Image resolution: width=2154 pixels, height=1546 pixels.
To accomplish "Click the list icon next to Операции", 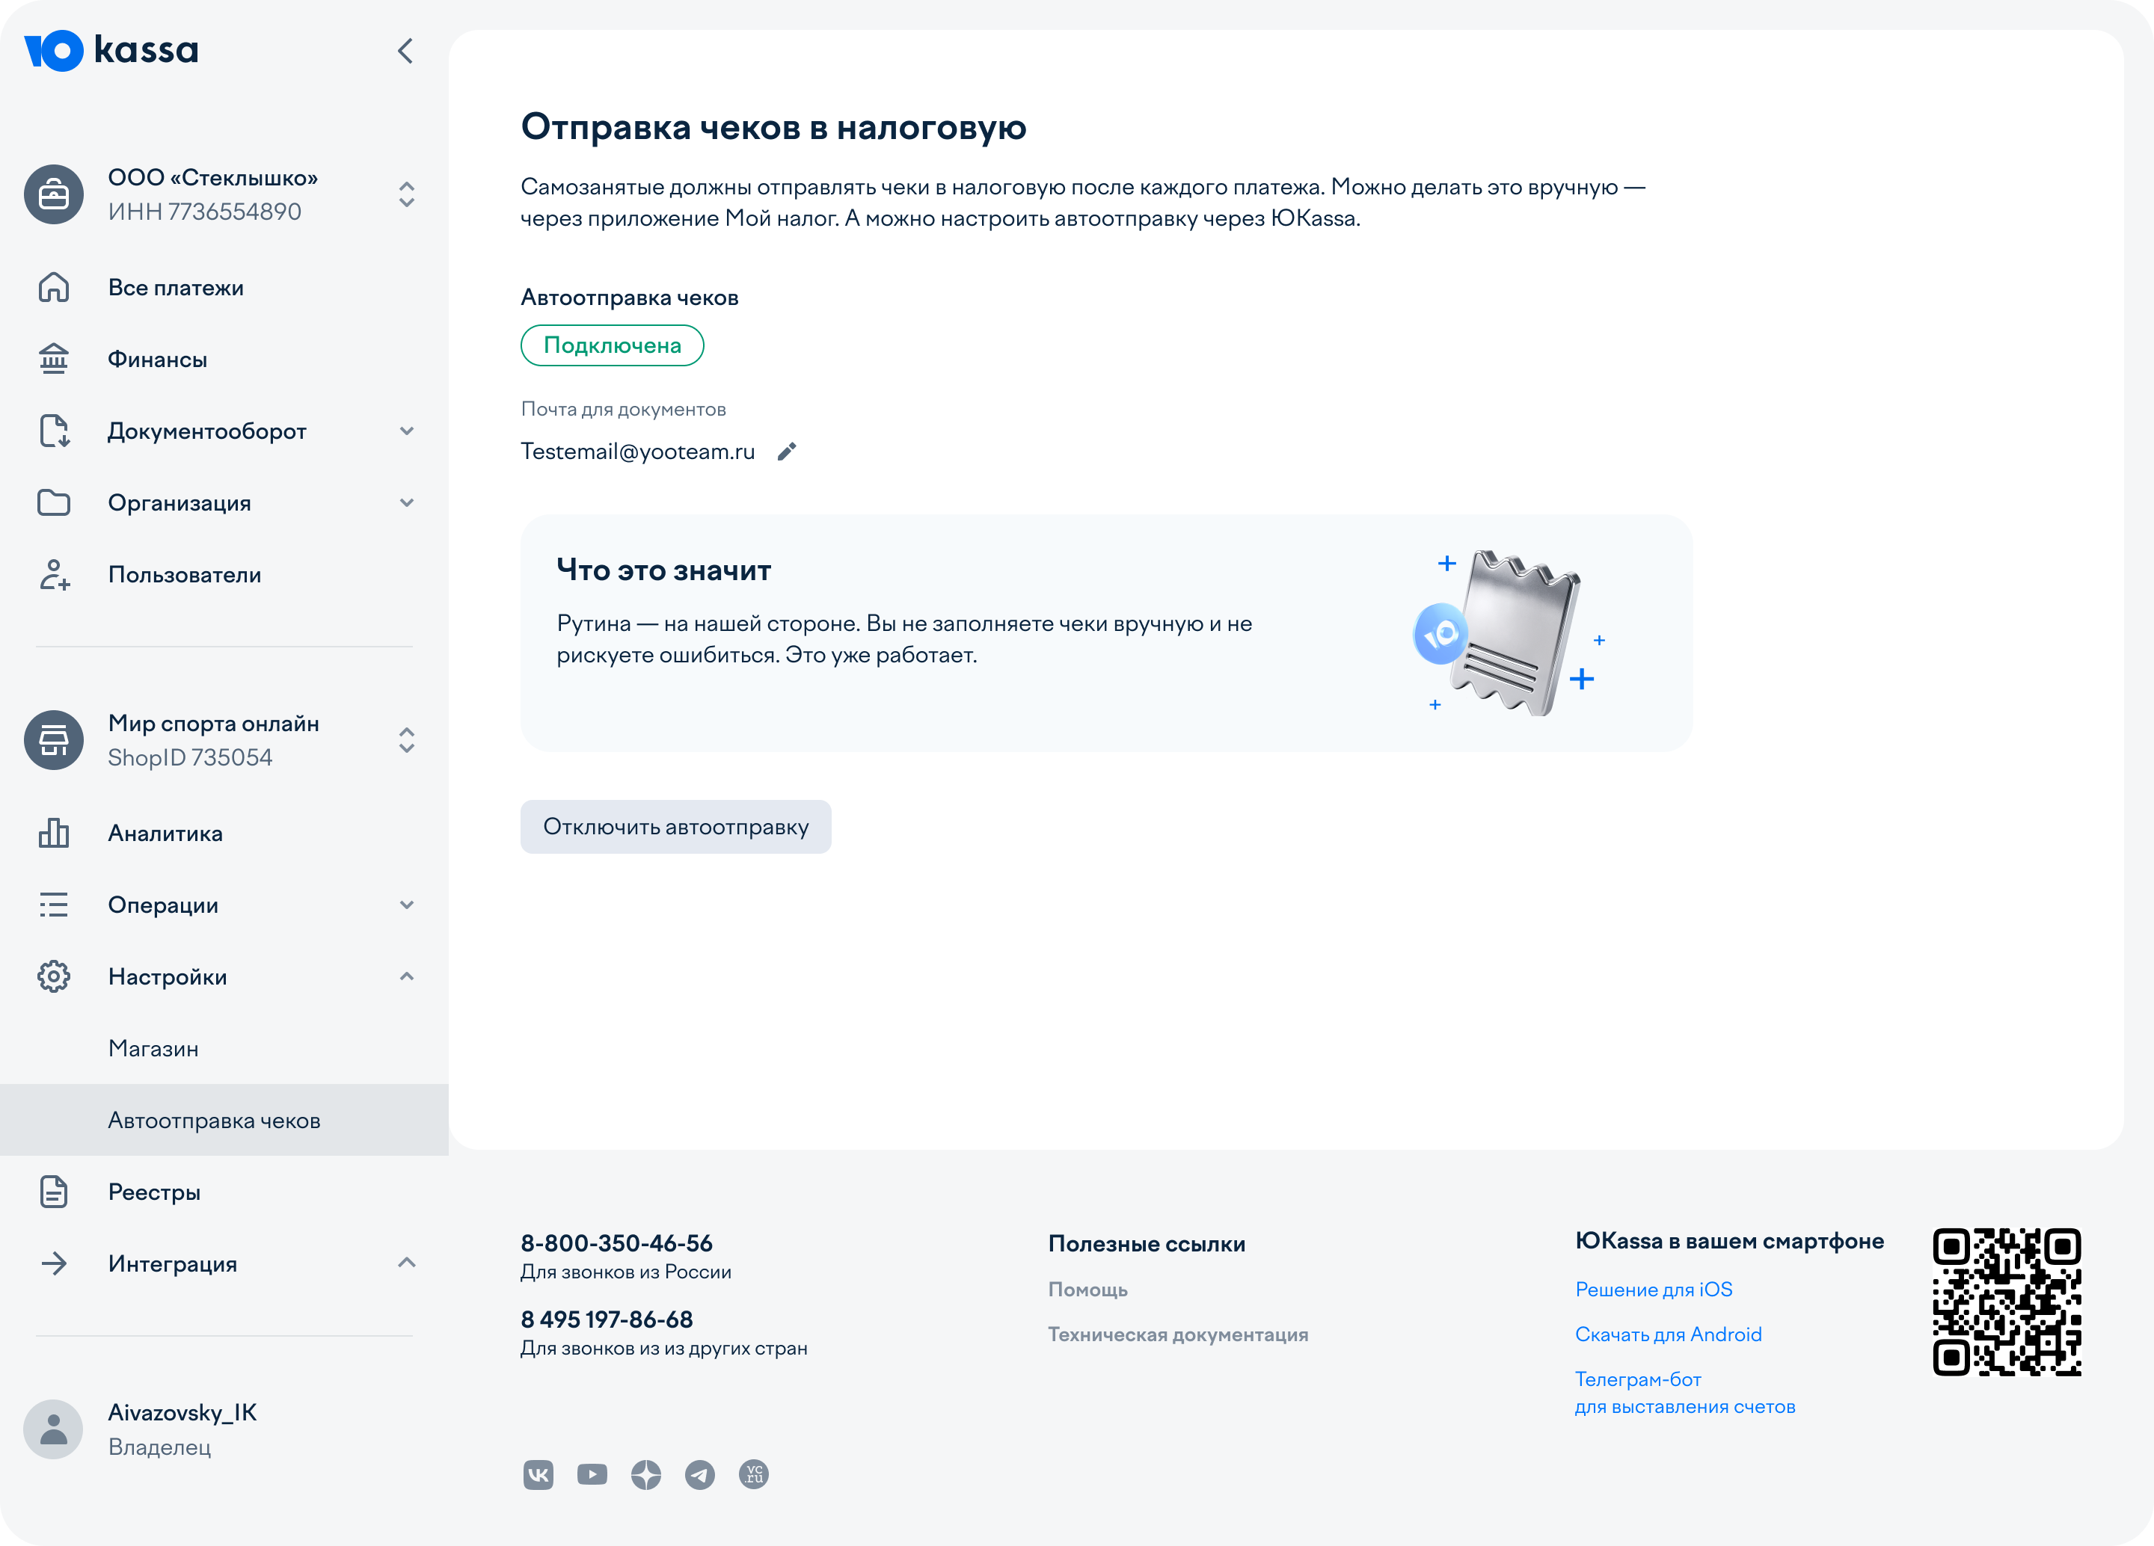I will pyautogui.click(x=53, y=905).
